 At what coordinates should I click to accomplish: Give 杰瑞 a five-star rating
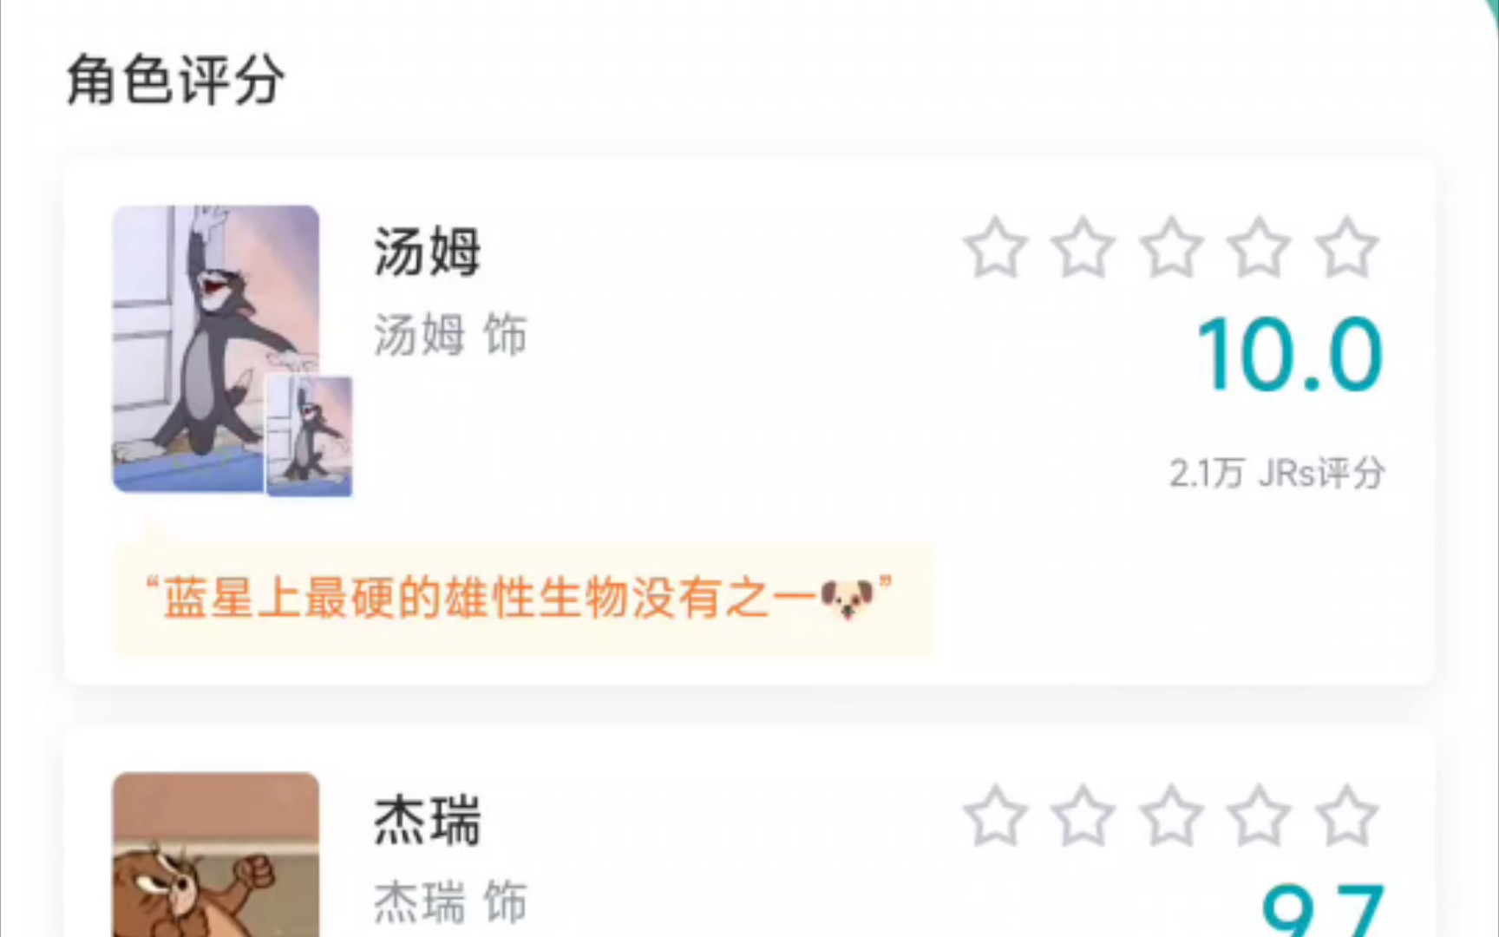click(1346, 816)
